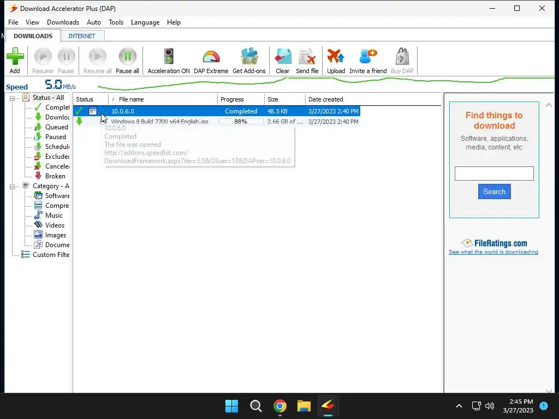Open the Tools menu
This screenshot has height=419, width=559.
[116, 22]
